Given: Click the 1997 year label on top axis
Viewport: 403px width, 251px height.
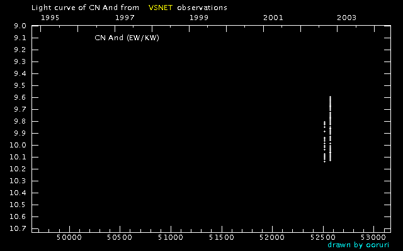Looking at the screenshot, I should pyautogui.click(x=125, y=17).
